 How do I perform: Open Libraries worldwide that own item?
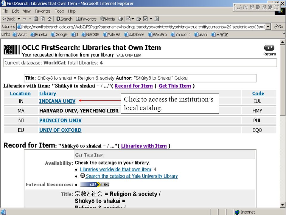[116, 169]
